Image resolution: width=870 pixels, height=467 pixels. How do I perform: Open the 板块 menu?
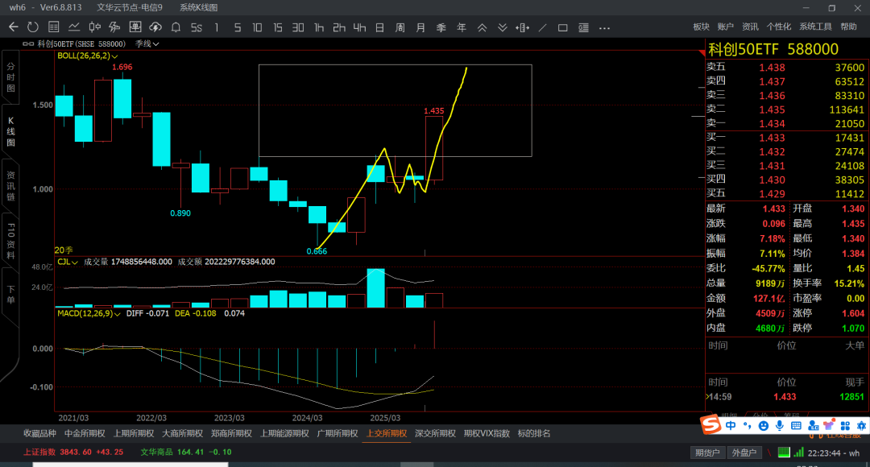tap(701, 27)
